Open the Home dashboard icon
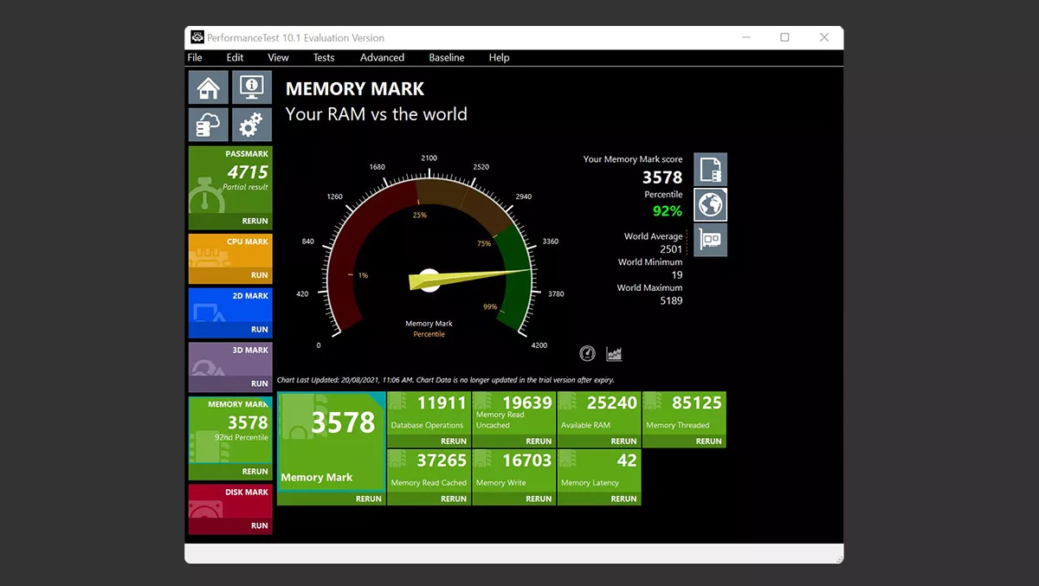 pyautogui.click(x=209, y=87)
